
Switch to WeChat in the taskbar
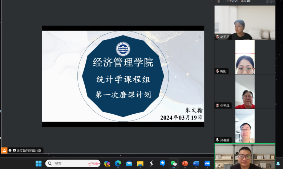(174, 164)
